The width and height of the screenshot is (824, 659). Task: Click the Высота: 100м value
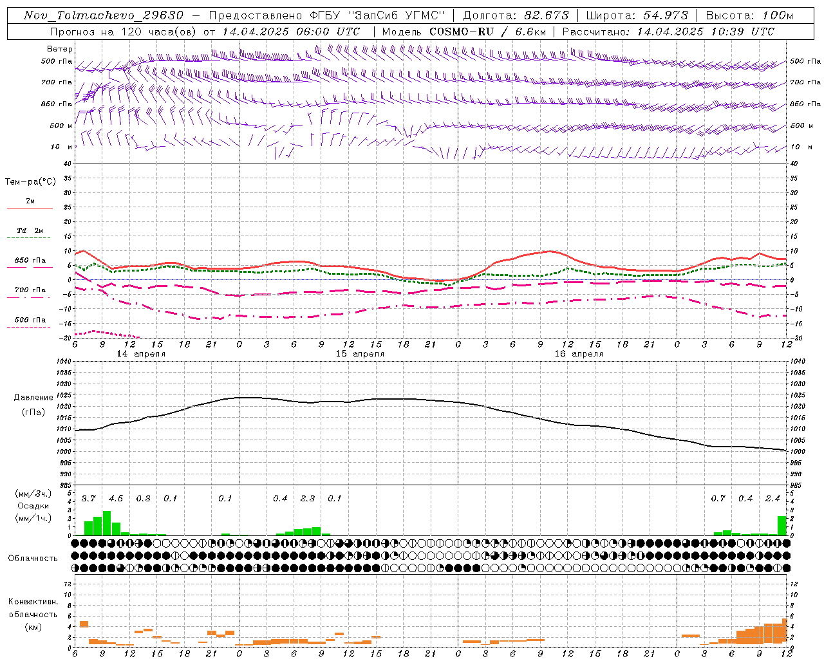pos(749,15)
